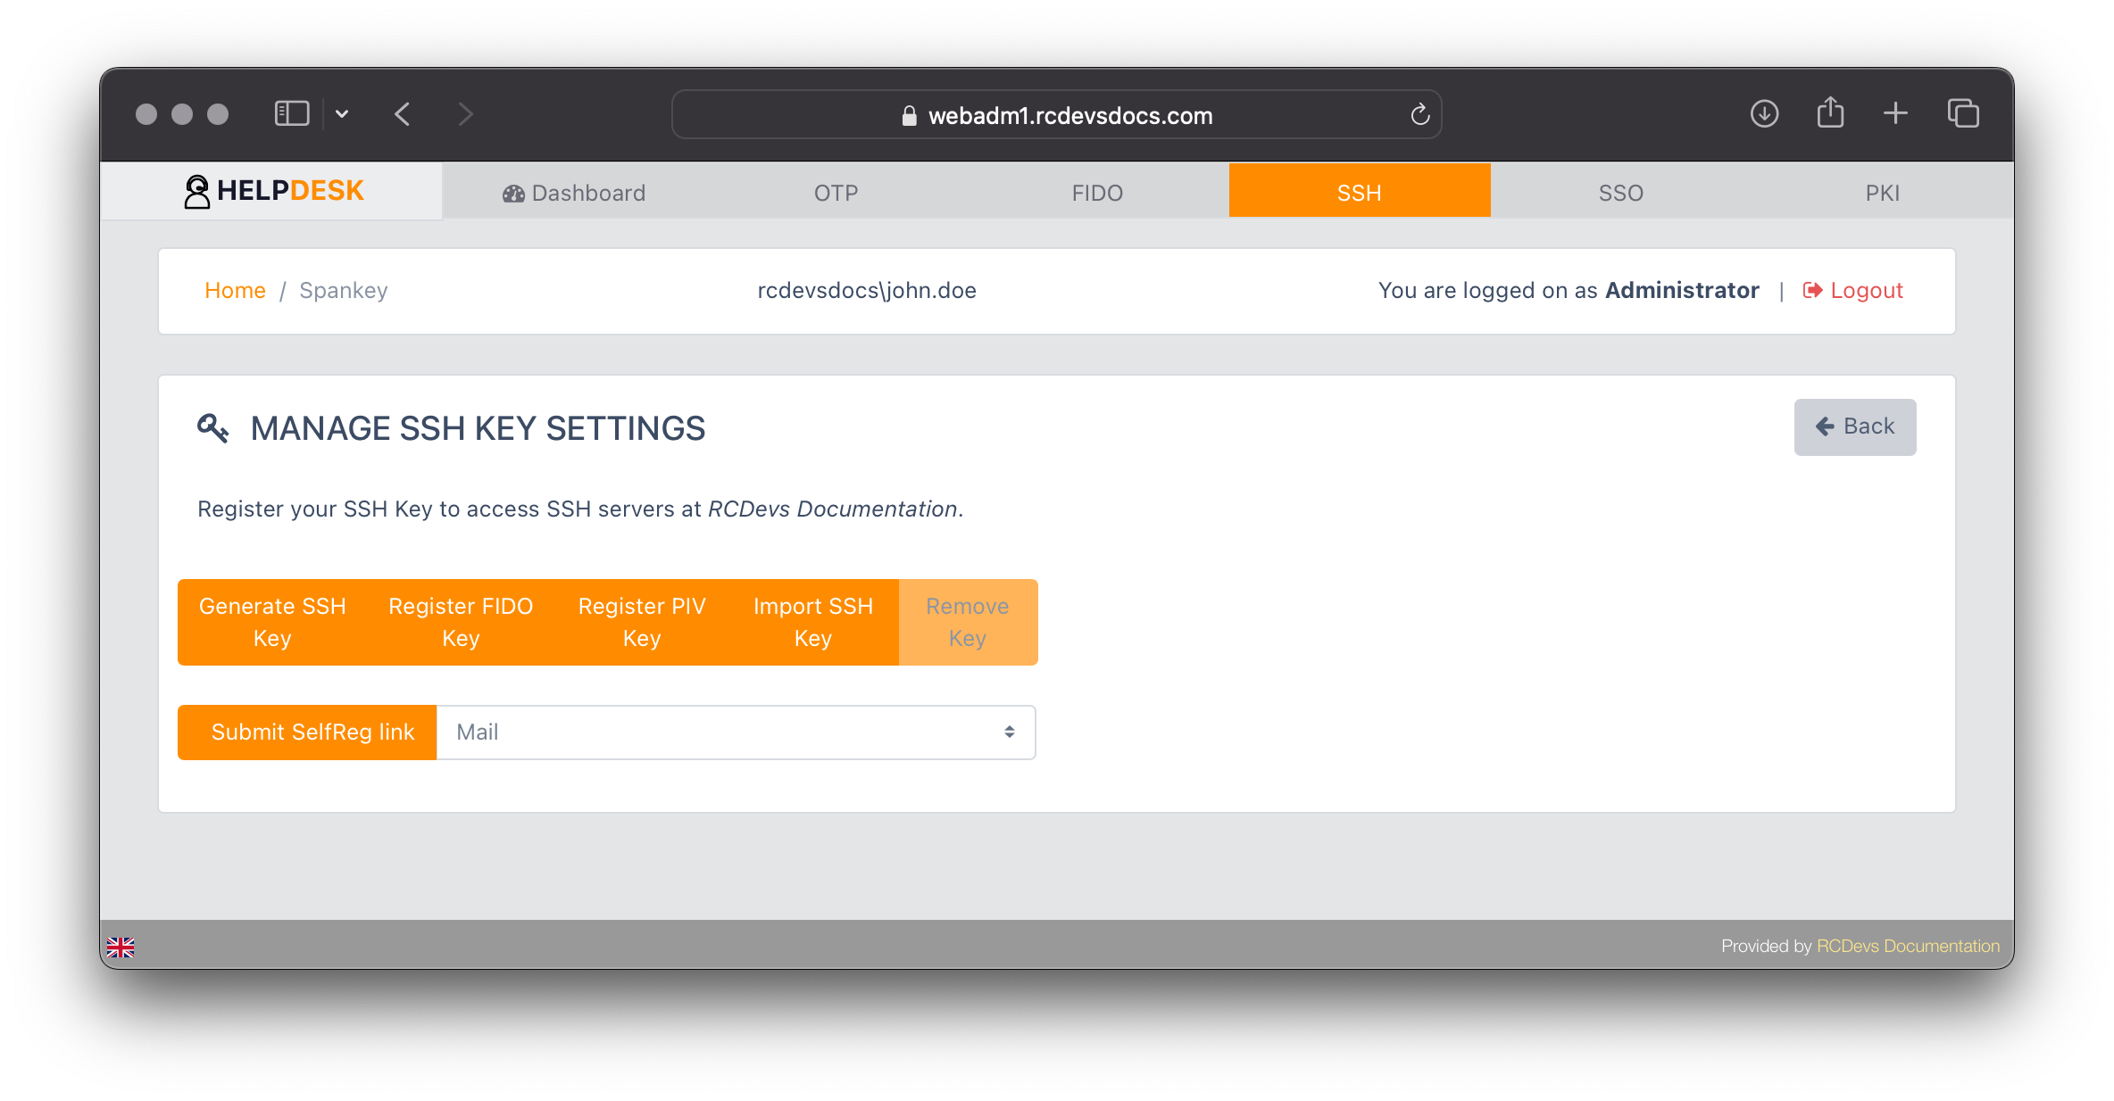
Task: Select the PKI tab
Action: [1882, 193]
